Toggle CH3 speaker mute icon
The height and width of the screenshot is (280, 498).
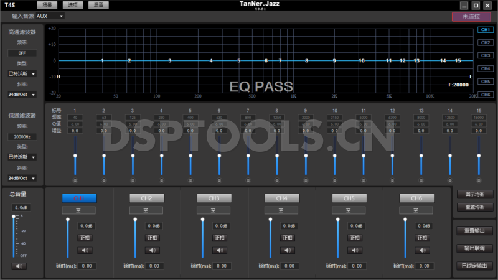click(220, 250)
